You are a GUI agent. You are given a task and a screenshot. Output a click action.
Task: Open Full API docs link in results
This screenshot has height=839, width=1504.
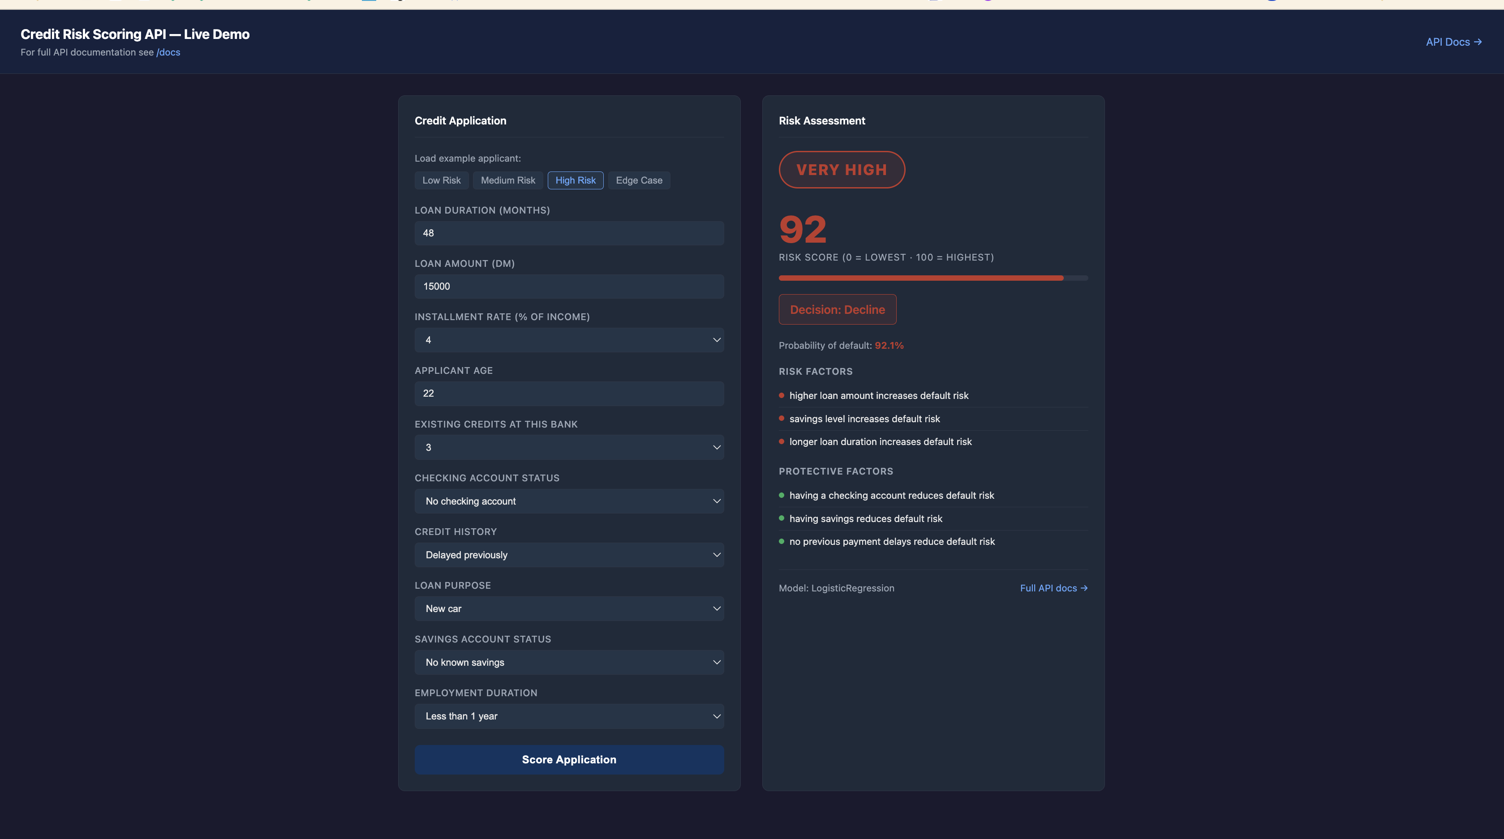1053,588
